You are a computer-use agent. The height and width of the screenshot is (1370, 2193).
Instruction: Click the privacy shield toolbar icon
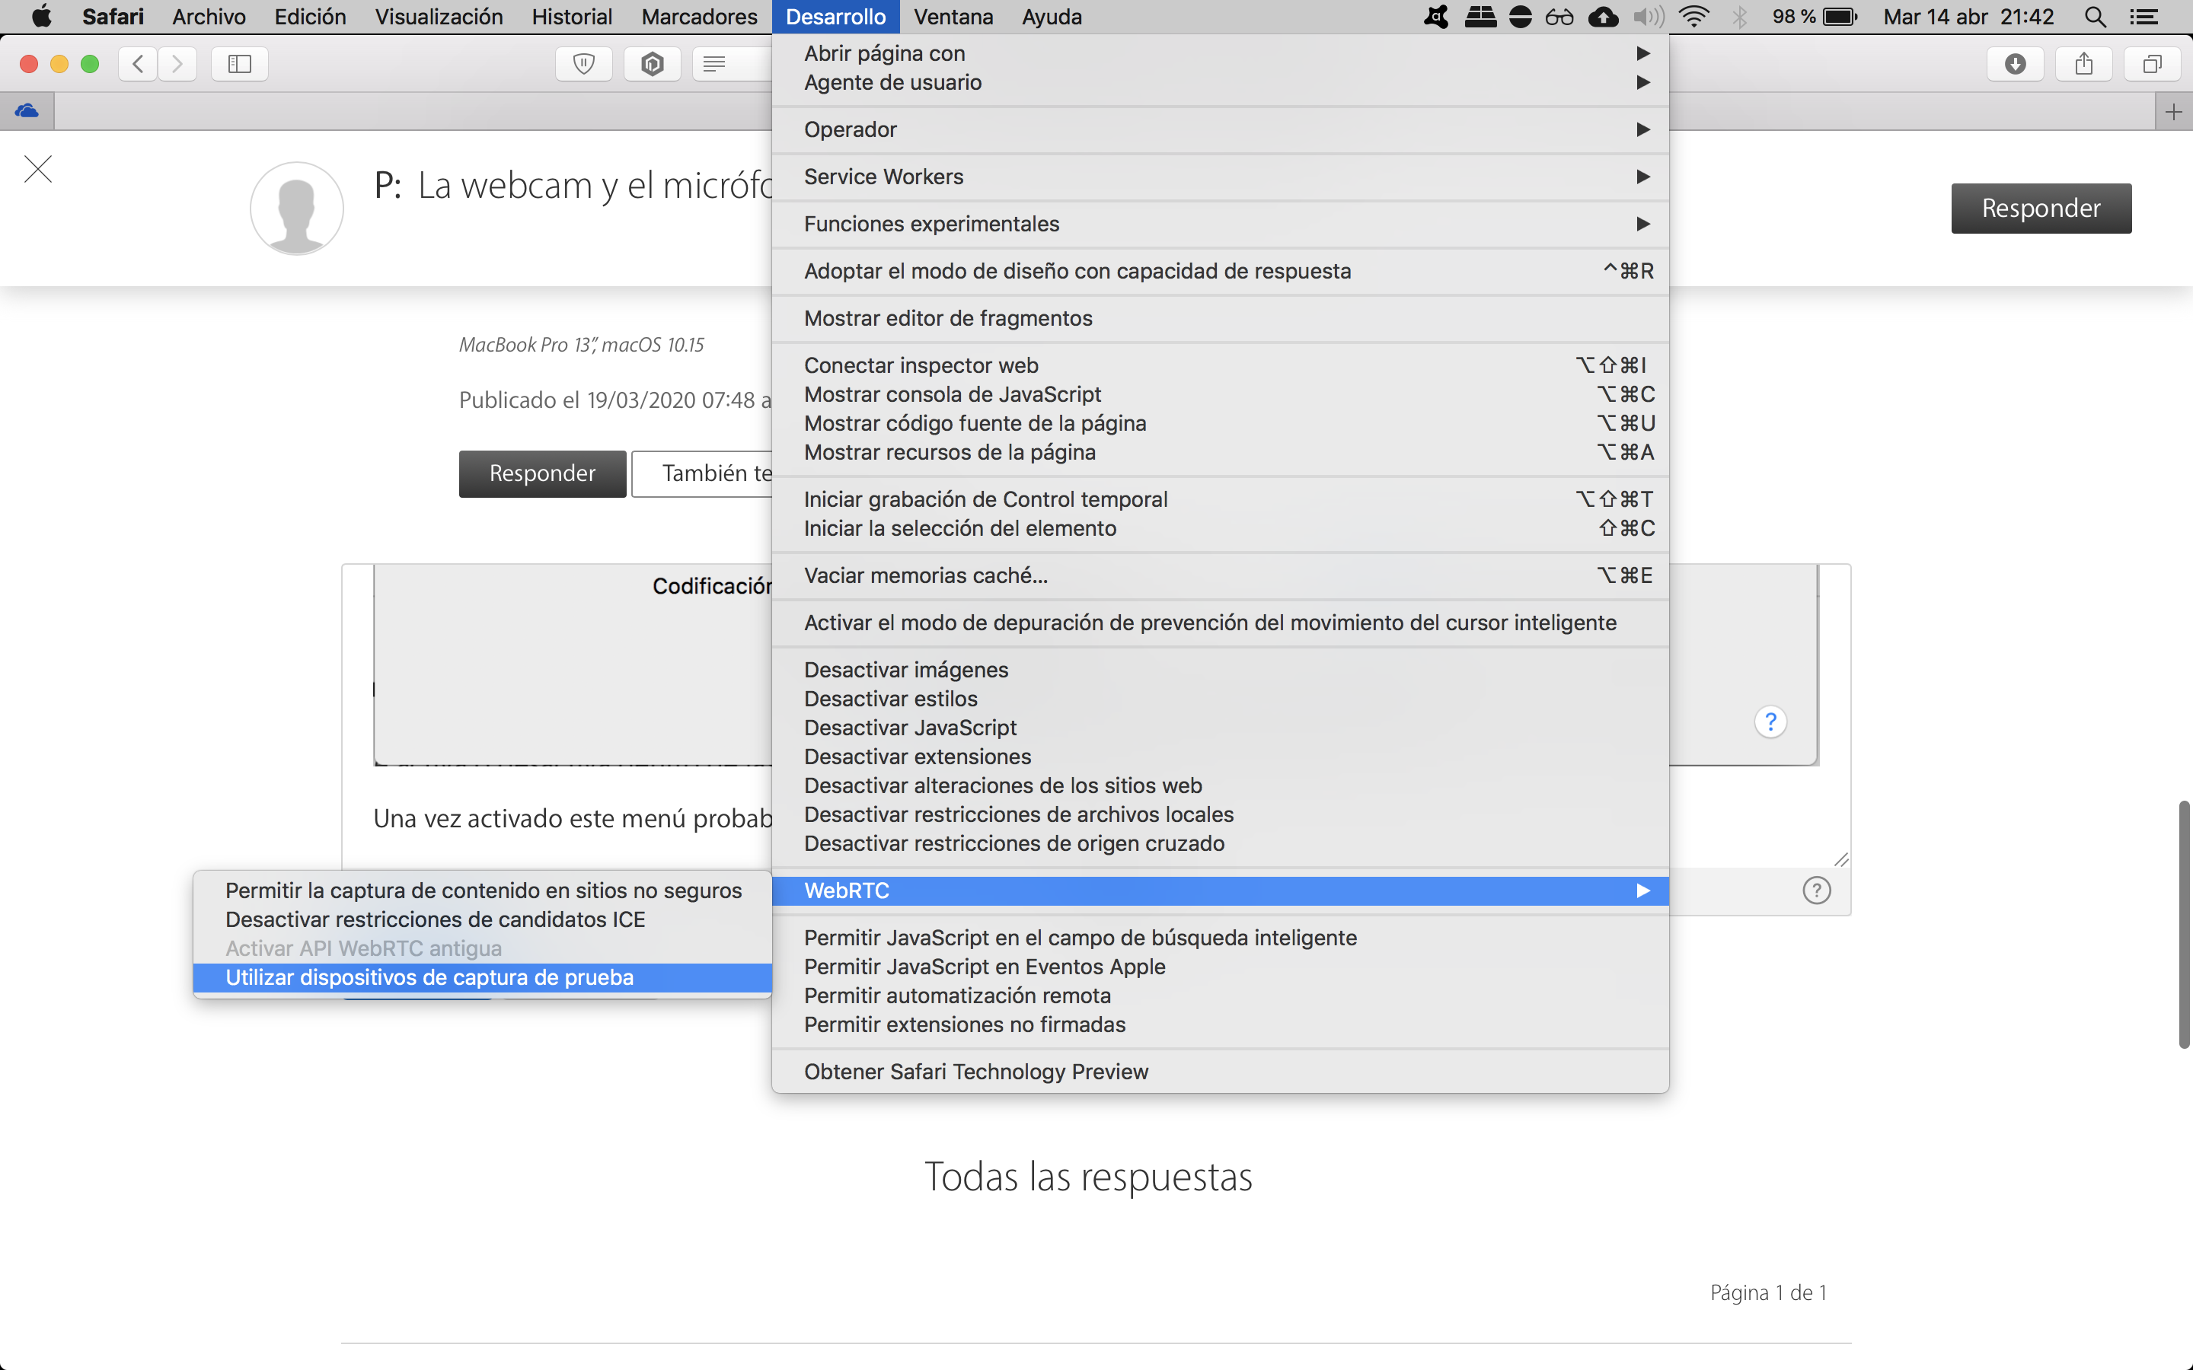(583, 63)
